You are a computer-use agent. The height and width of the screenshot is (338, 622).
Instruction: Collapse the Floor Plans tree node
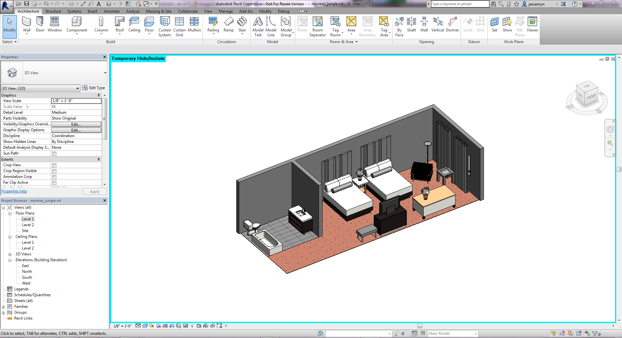[x=10, y=214]
